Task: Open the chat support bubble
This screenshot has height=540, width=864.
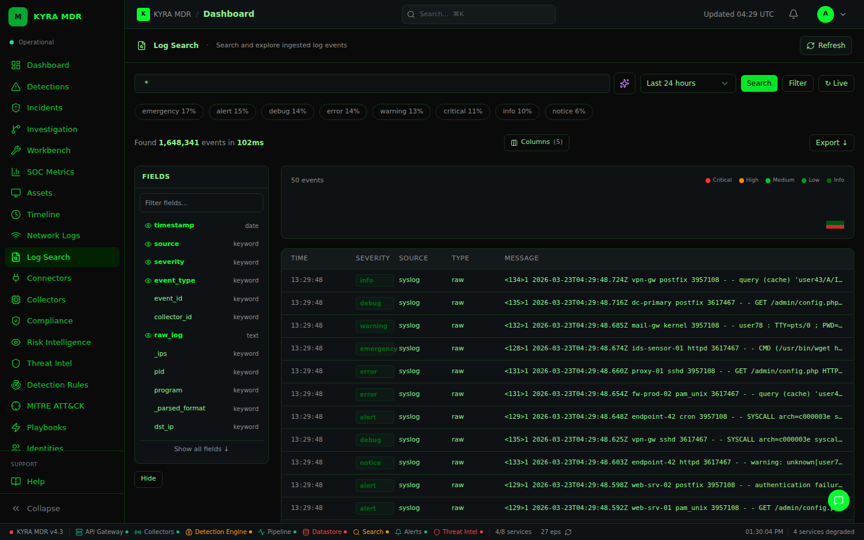Action: click(x=838, y=500)
